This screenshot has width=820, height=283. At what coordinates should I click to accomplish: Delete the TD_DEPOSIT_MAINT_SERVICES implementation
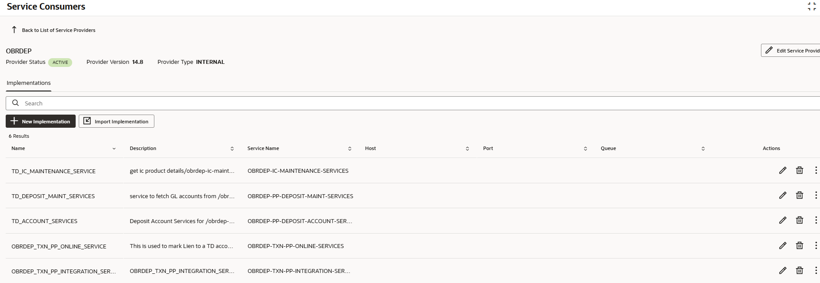[x=799, y=196]
